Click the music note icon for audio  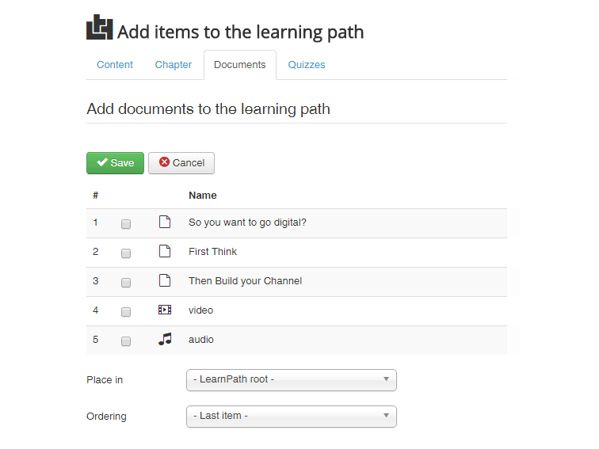click(165, 339)
